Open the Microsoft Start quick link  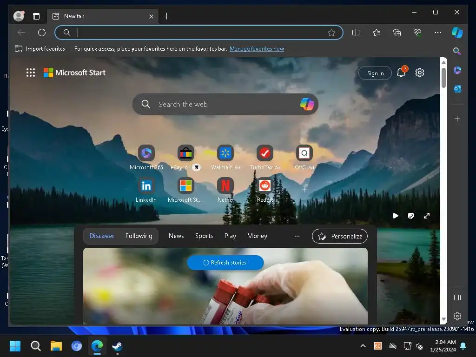[x=185, y=190]
